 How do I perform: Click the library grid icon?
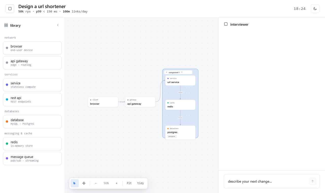point(6,25)
